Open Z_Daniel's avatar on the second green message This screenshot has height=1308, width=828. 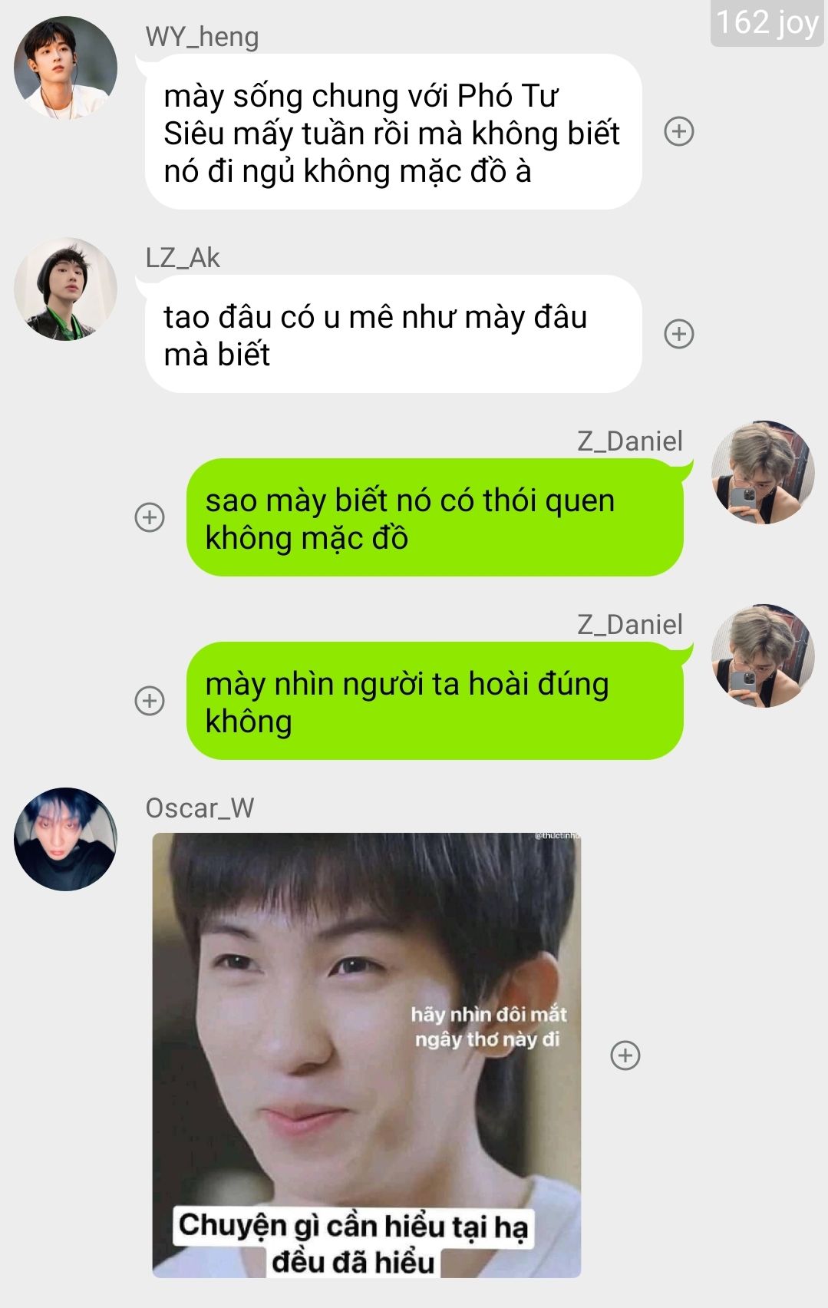763,656
